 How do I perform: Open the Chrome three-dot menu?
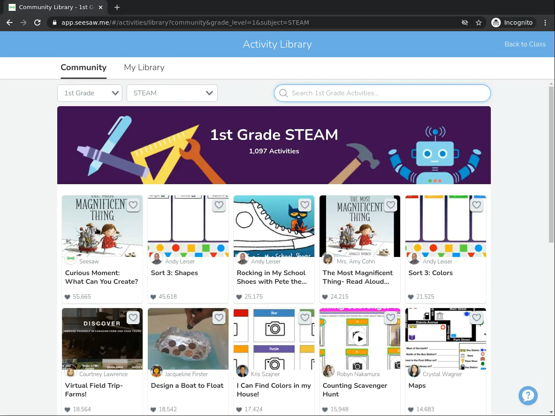point(545,23)
